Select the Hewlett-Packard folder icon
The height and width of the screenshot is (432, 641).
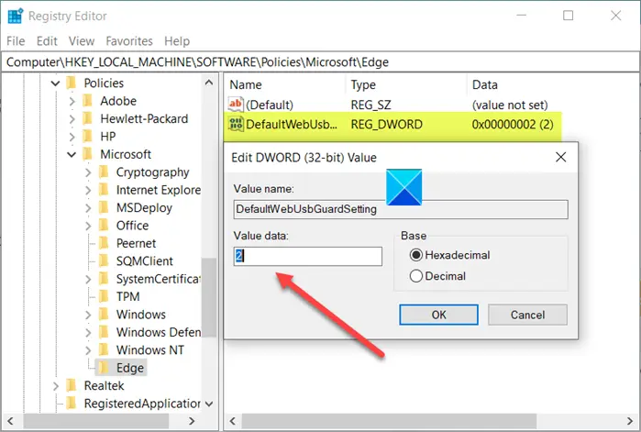click(87, 118)
